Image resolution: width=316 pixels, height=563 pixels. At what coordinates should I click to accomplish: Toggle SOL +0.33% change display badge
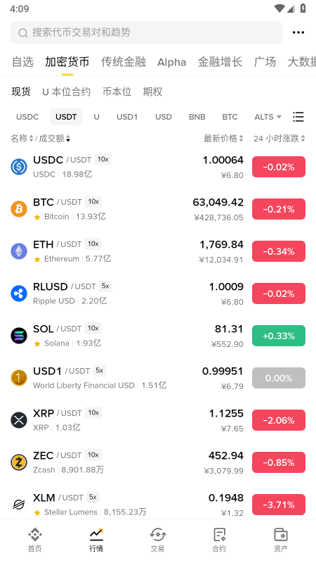point(279,336)
